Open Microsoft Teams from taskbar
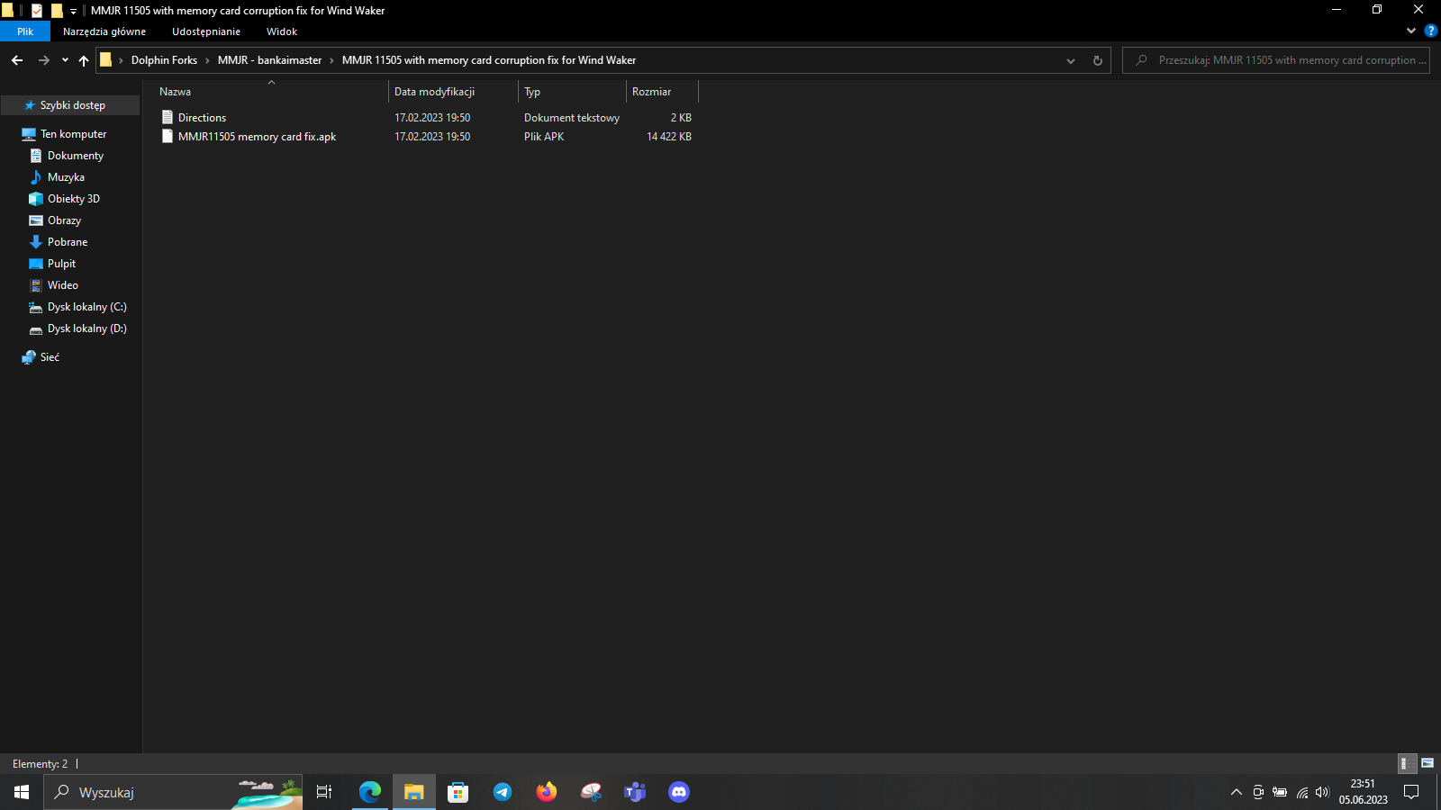Screen dimensions: 1441x810 [635, 792]
